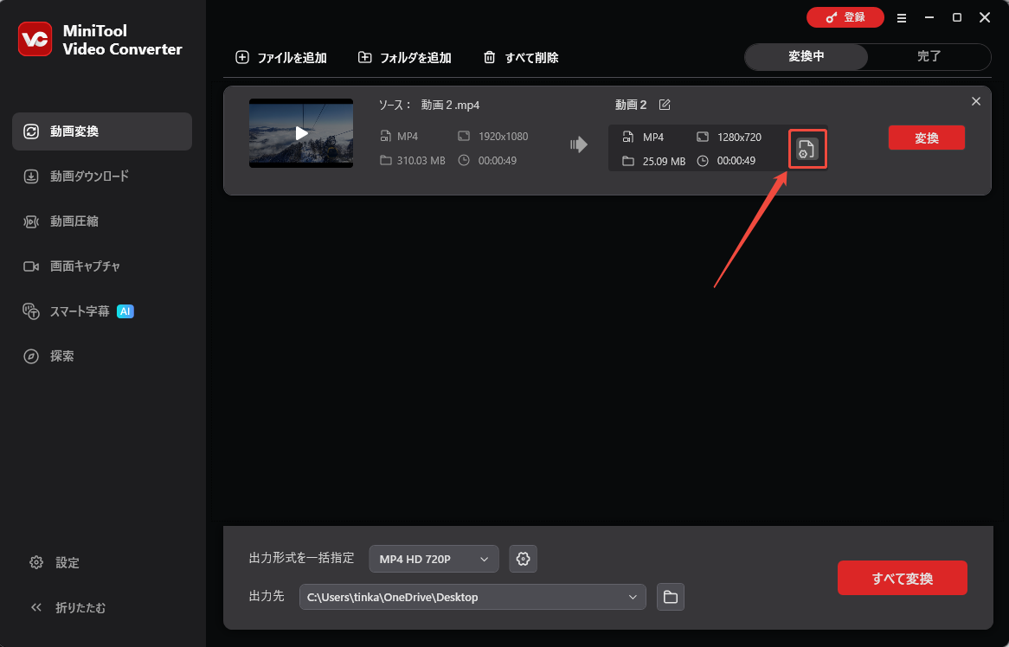Screen dimensions: 1009x647
Task: Switch to the 完了 (Completed) tab
Action: point(929,56)
